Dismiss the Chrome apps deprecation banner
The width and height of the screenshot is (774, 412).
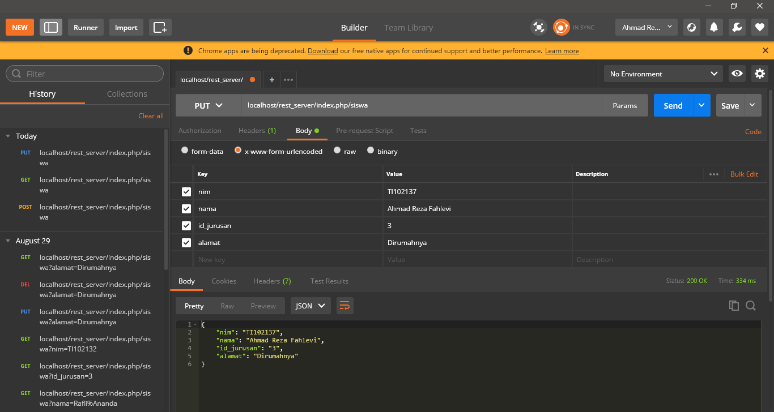pos(766,50)
